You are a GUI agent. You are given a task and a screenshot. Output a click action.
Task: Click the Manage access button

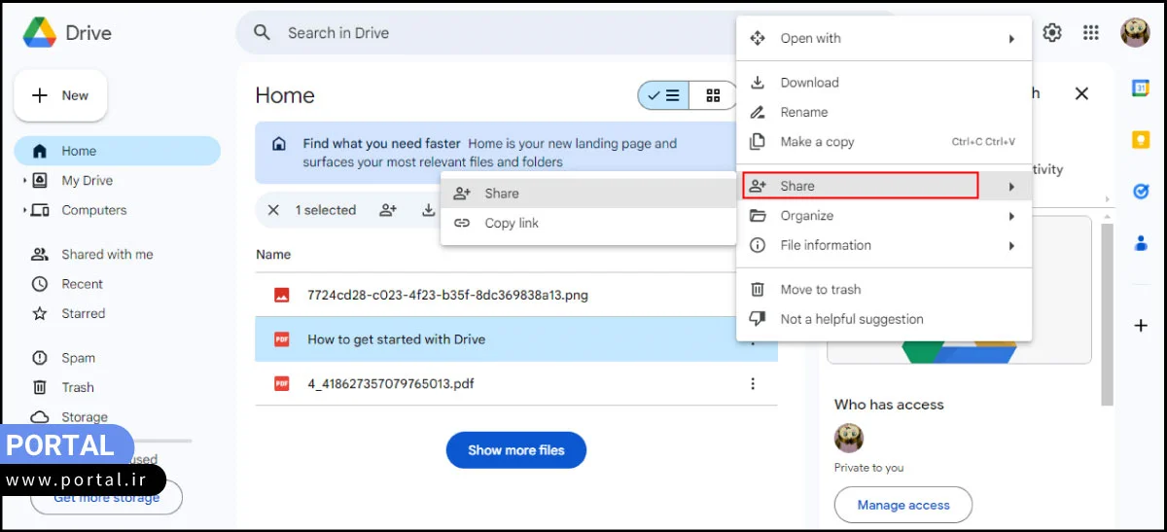pyautogui.click(x=902, y=505)
